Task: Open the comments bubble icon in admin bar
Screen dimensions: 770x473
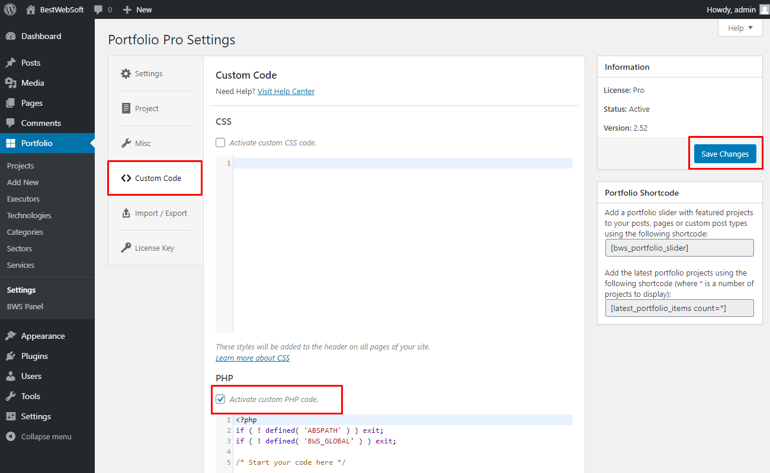Action: click(98, 10)
